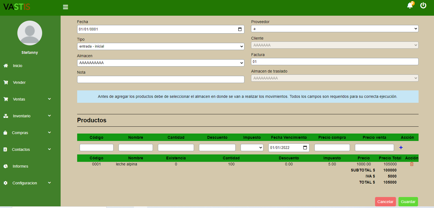Click the leche alpina product name
The width and height of the screenshot is (434, 208).
pos(126,164)
